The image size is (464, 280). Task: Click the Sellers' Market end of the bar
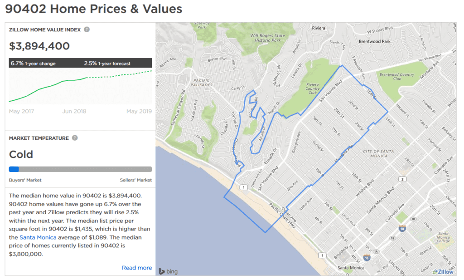click(136, 180)
